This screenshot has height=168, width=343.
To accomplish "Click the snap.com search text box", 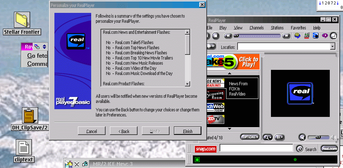I will tap(256, 148).
